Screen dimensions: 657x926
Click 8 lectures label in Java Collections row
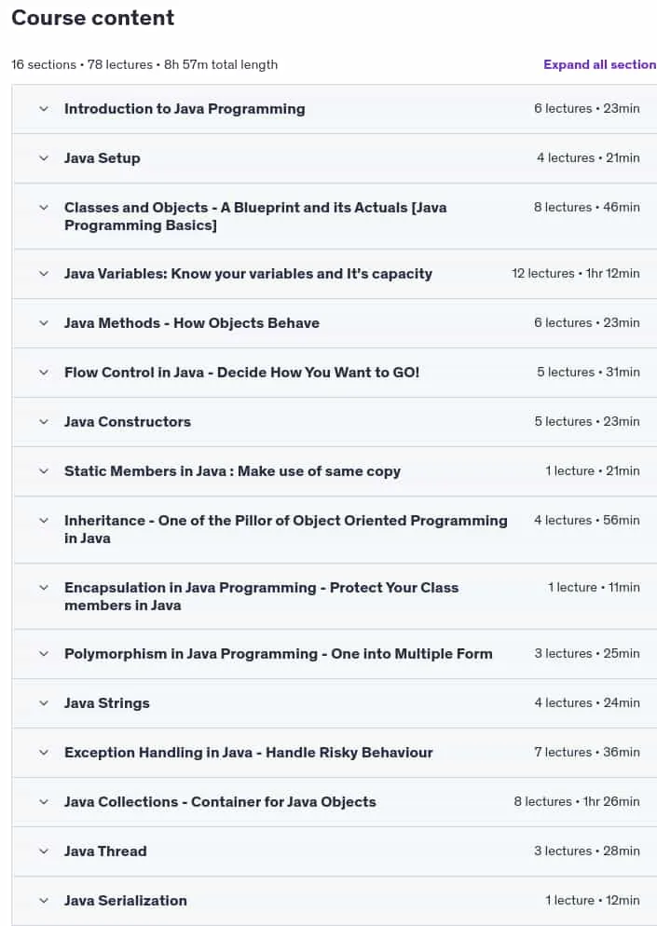pyautogui.click(x=543, y=801)
